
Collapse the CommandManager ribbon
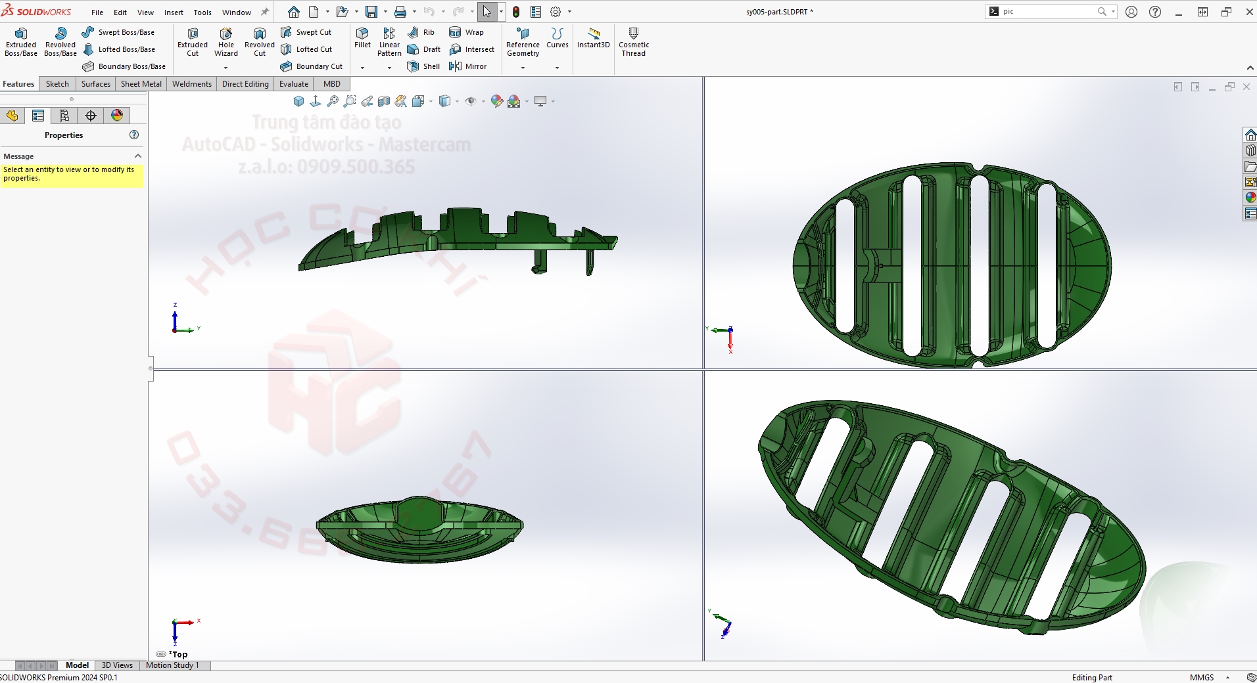(1250, 68)
